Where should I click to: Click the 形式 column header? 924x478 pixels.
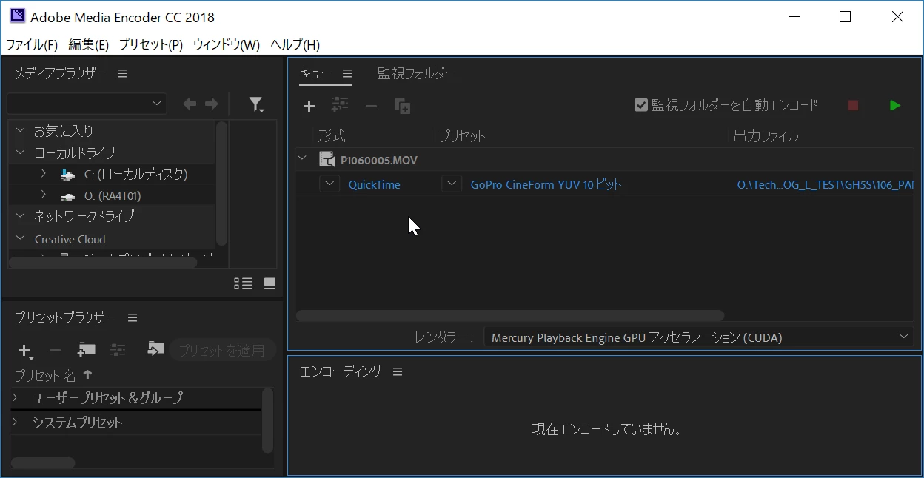pos(332,136)
